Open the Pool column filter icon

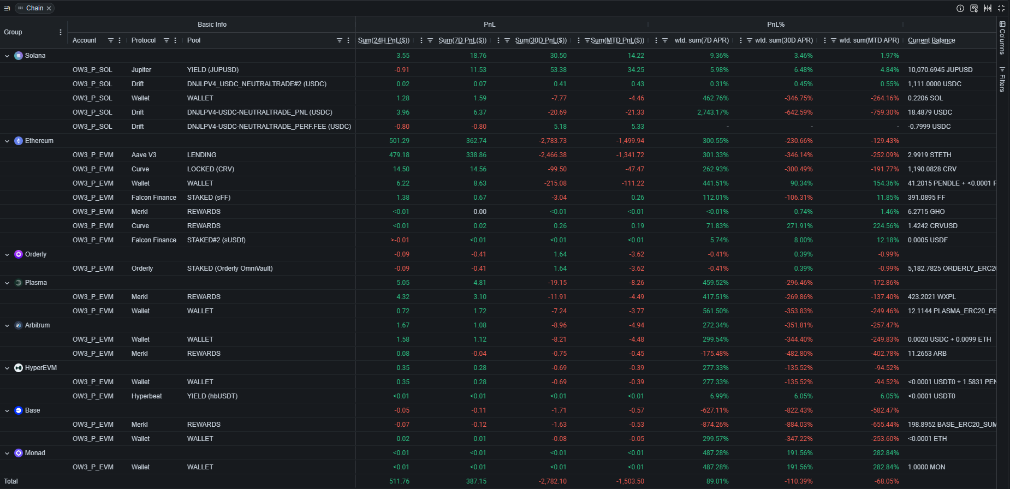(340, 40)
